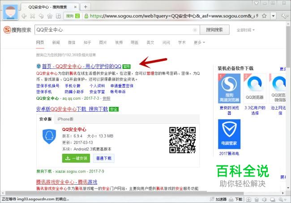
Task: Click the green 一键安装 button
Action: tap(76, 158)
